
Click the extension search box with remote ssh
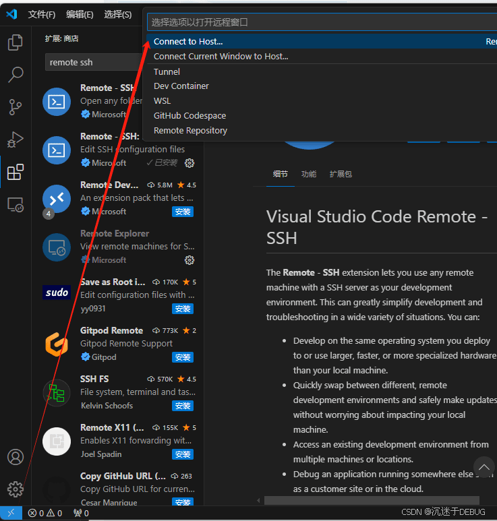[x=94, y=62]
